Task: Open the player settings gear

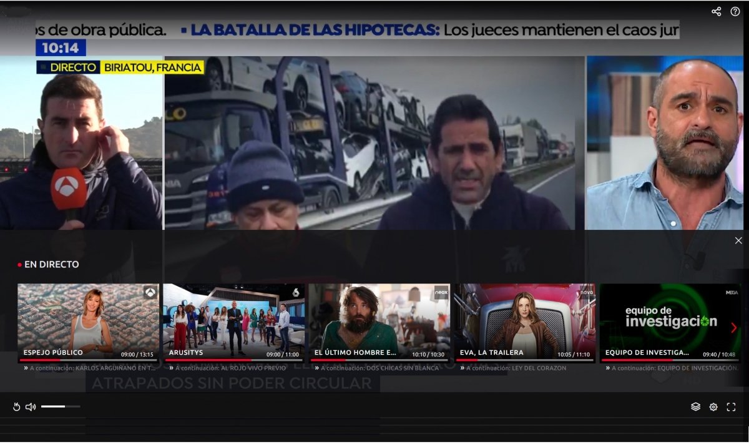Action: pos(713,407)
